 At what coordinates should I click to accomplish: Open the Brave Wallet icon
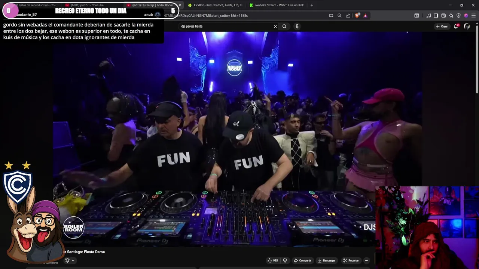443,16
